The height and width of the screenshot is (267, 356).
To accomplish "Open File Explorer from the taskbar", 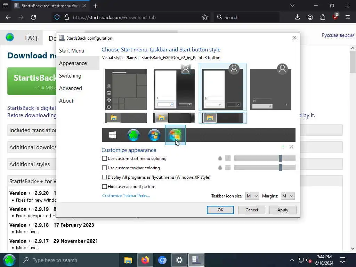I will (128, 260).
